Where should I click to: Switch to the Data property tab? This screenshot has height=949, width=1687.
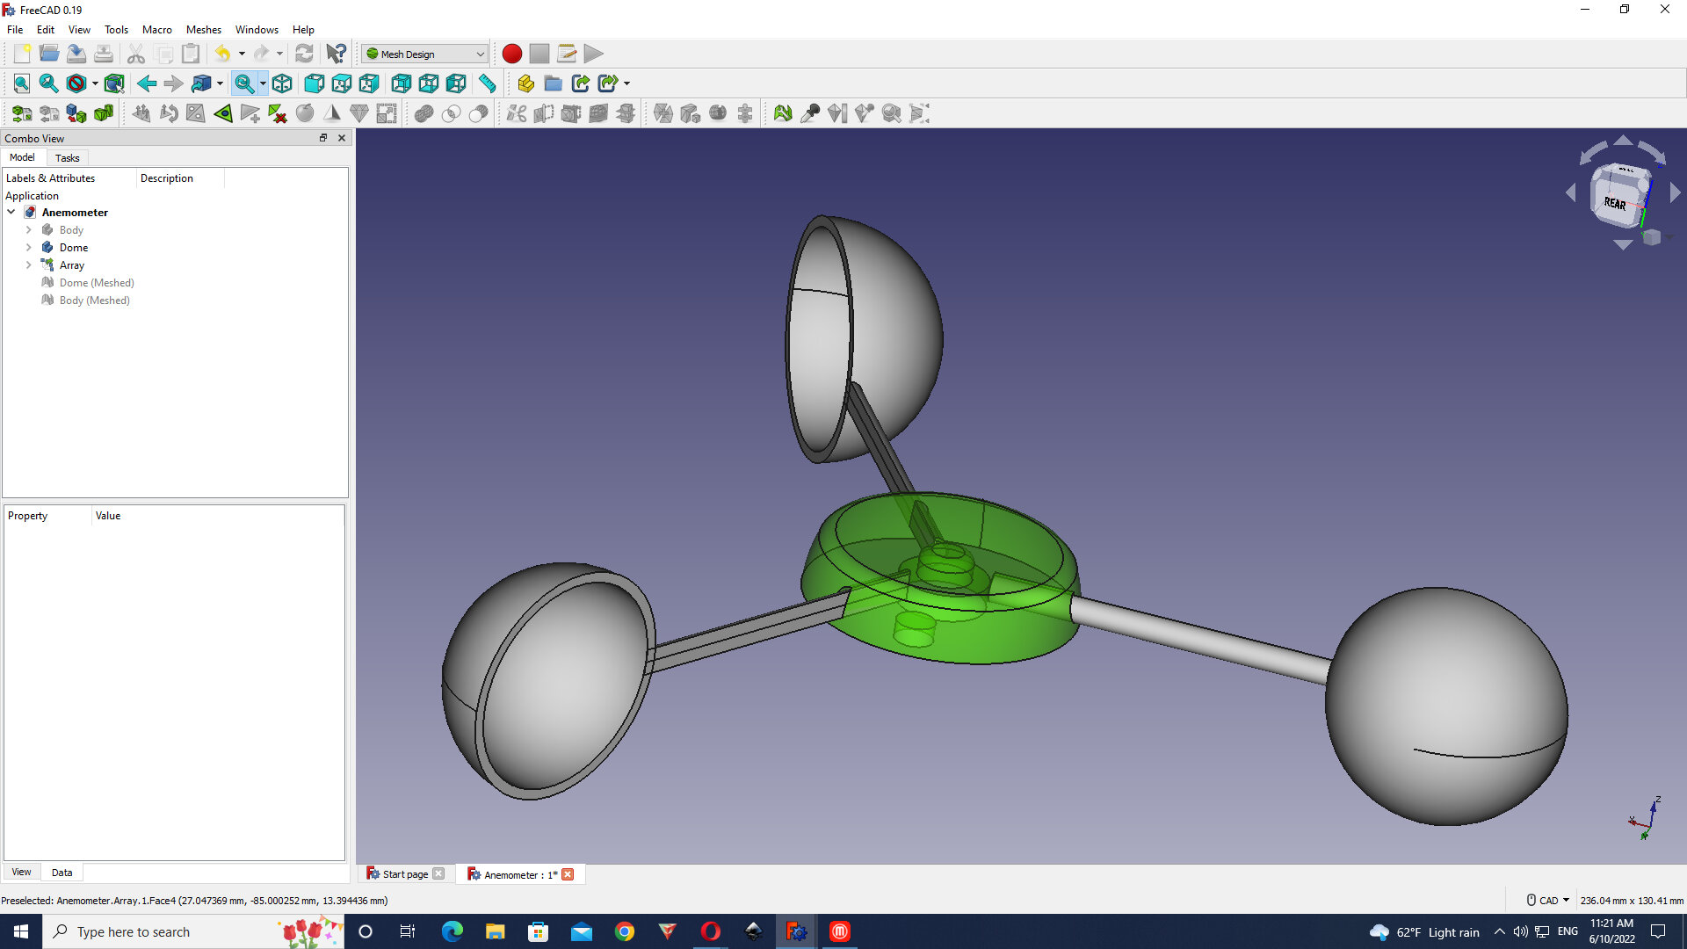[62, 873]
